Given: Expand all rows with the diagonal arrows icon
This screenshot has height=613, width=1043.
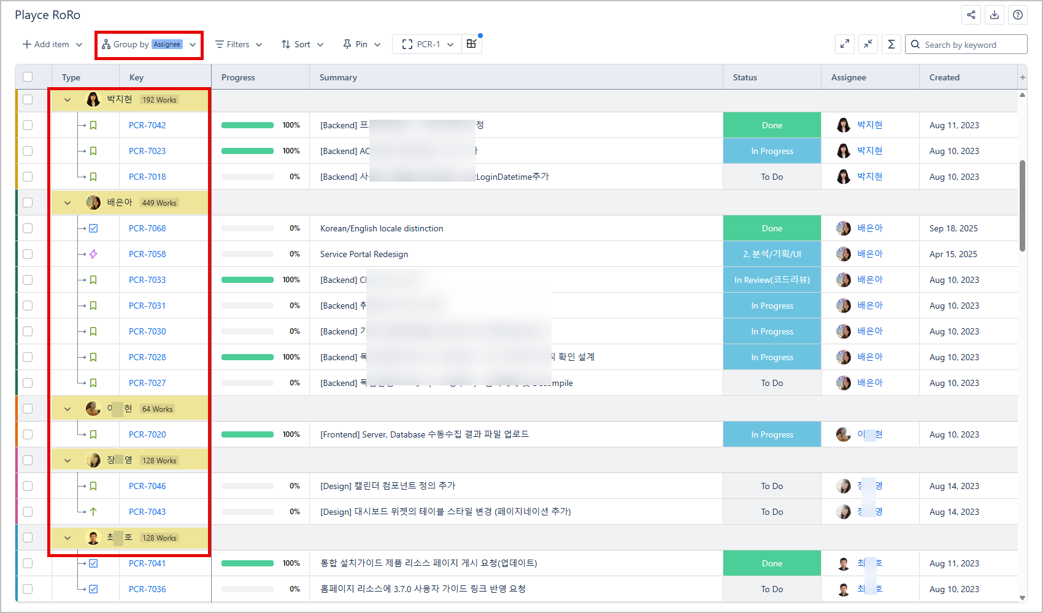Looking at the screenshot, I should click(845, 44).
